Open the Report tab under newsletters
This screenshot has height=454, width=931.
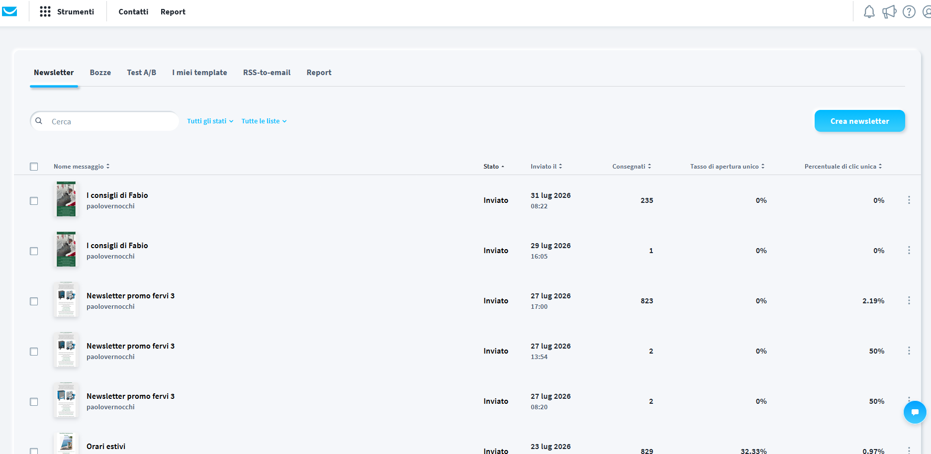coord(319,73)
